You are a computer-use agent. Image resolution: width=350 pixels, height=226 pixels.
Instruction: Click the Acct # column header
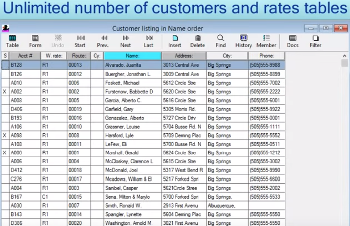tap(25, 56)
